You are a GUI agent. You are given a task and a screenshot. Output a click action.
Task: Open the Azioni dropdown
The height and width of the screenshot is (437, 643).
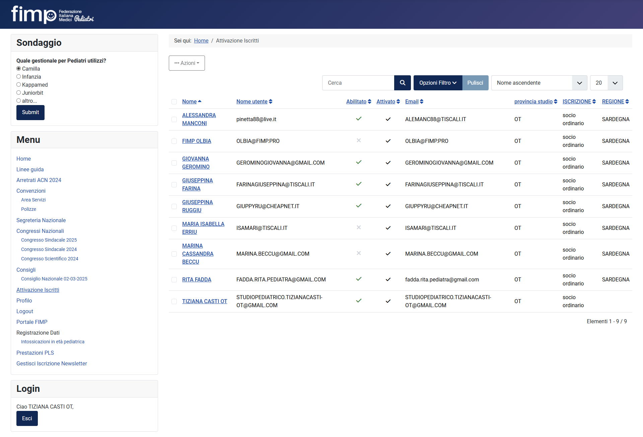pos(187,63)
